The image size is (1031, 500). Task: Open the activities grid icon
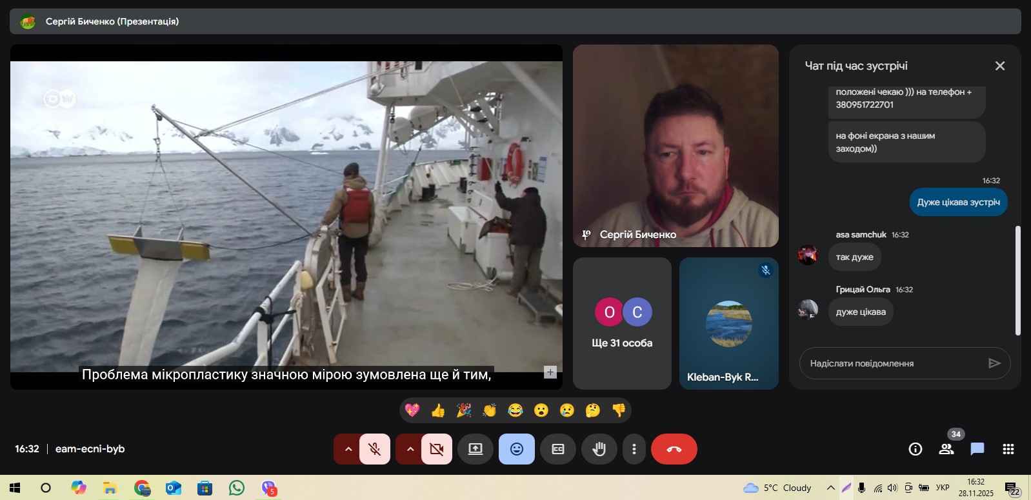(x=1008, y=449)
